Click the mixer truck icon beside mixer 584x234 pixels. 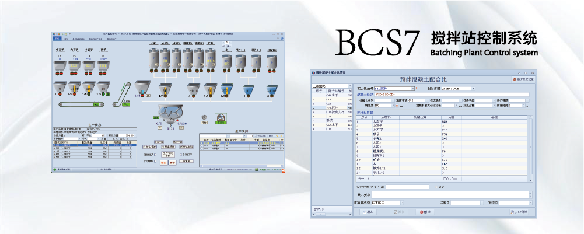pyautogui.click(x=221, y=118)
